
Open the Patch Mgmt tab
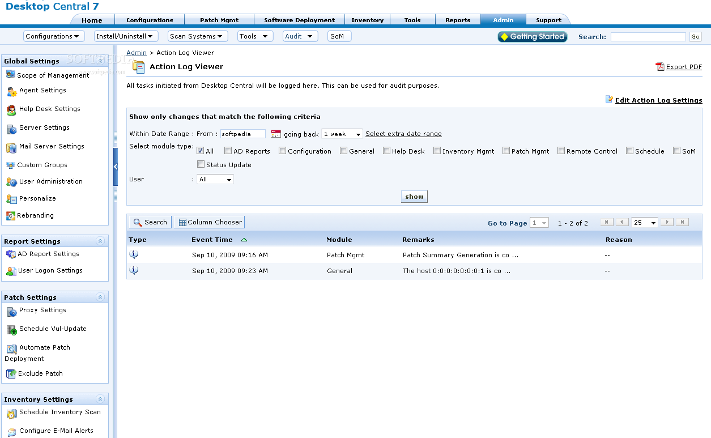(219, 20)
